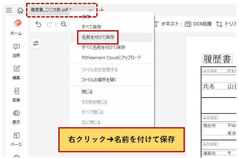
Task: Click the 現住所 field label
Action: click(x=210, y=126)
